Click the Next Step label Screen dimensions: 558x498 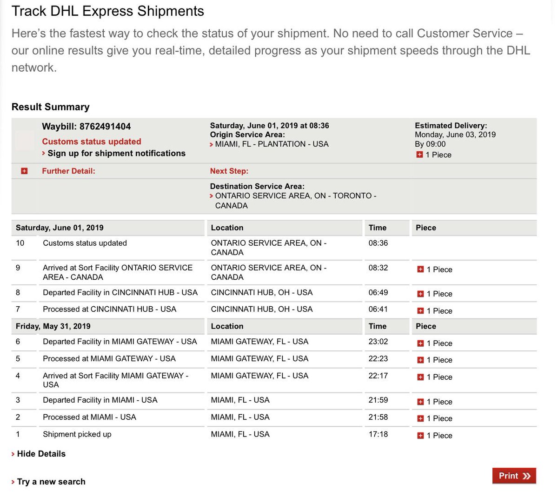pos(229,171)
